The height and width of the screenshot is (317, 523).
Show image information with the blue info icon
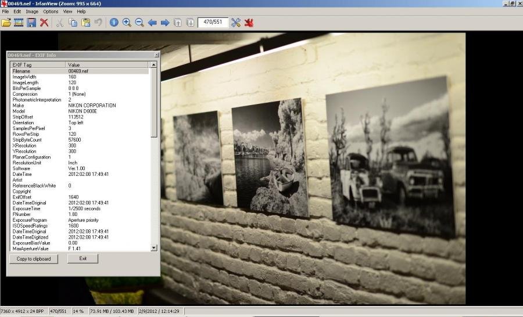(114, 23)
